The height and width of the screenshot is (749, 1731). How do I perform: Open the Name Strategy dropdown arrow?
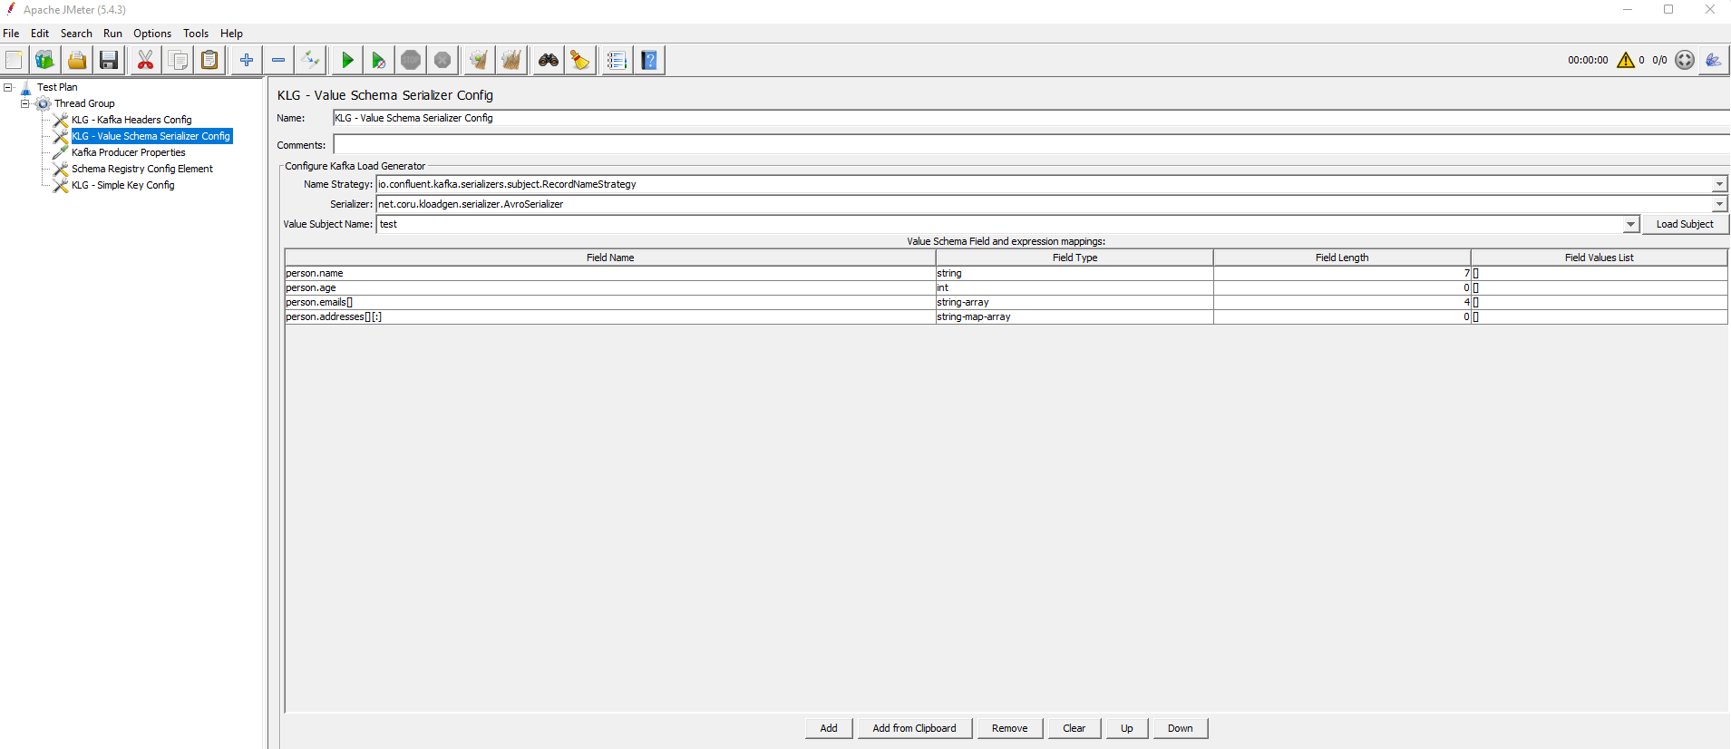pyautogui.click(x=1719, y=184)
